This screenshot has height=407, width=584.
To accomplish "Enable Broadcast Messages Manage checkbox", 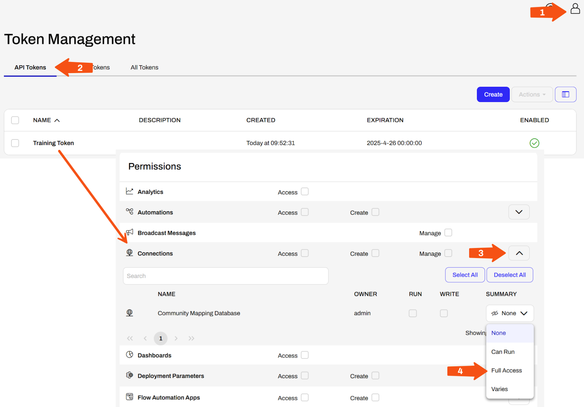I will point(448,233).
